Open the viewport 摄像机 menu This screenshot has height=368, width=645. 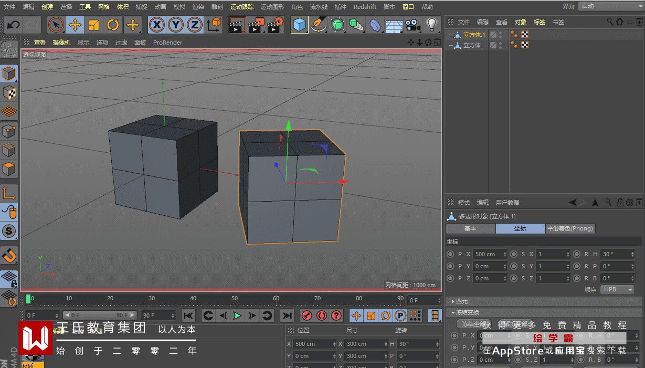point(61,43)
